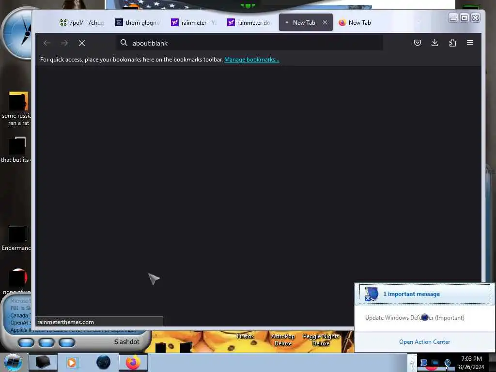Viewport: 496px width, 372px height.
Task: Go forward with the browser forward arrow
Action: point(64,43)
